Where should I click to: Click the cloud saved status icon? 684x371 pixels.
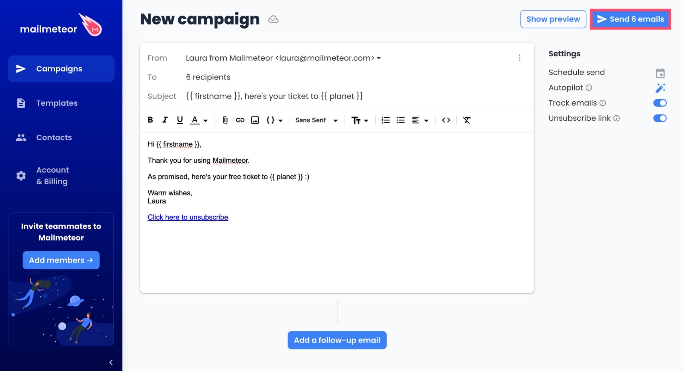pos(273,19)
